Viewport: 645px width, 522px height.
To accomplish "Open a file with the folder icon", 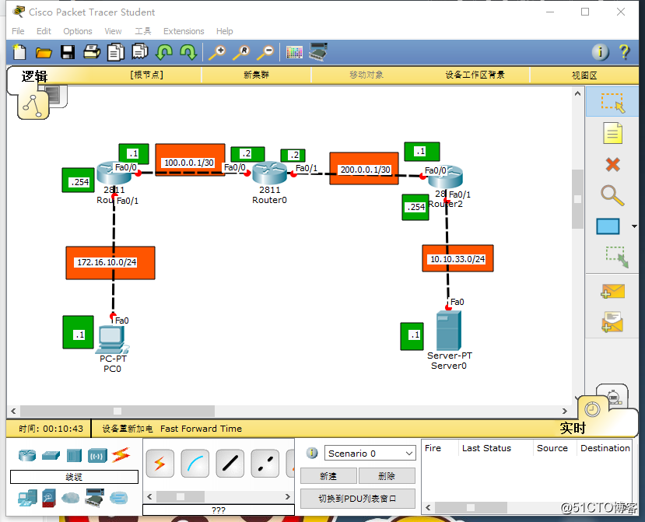I will [44, 53].
